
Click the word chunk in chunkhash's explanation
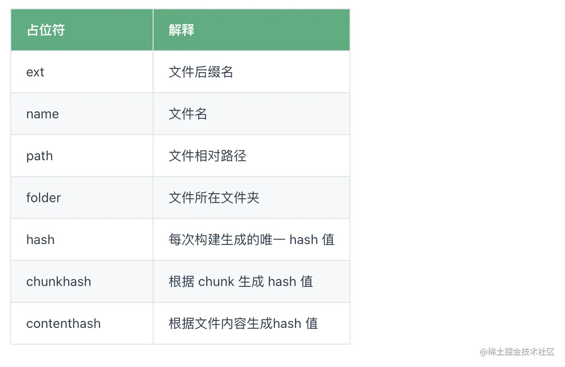[216, 282]
